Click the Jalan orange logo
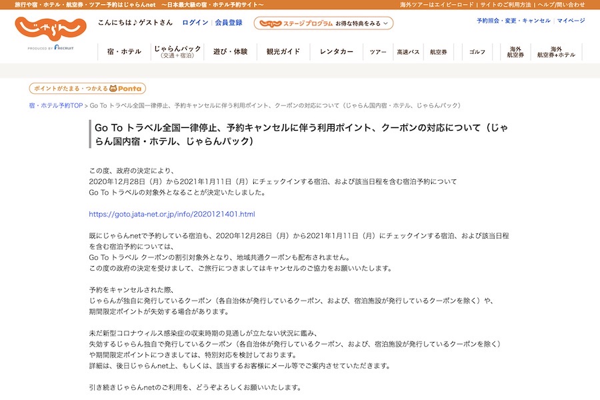 tap(51, 29)
